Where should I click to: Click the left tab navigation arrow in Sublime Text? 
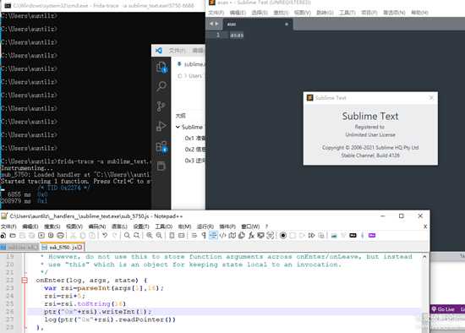[211, 24]
